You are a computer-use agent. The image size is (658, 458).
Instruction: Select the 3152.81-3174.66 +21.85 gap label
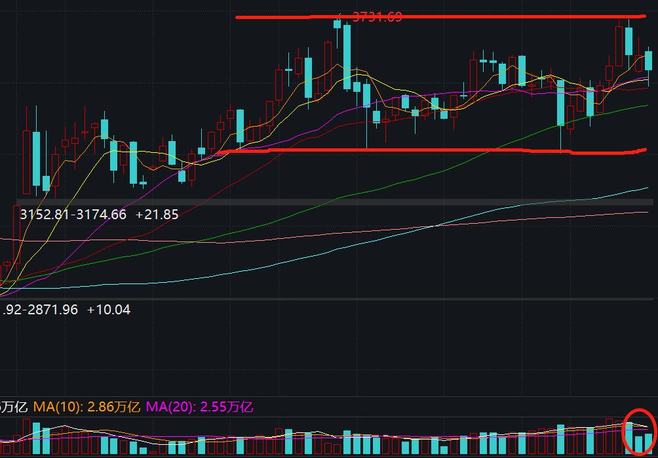tap(100, 215)
